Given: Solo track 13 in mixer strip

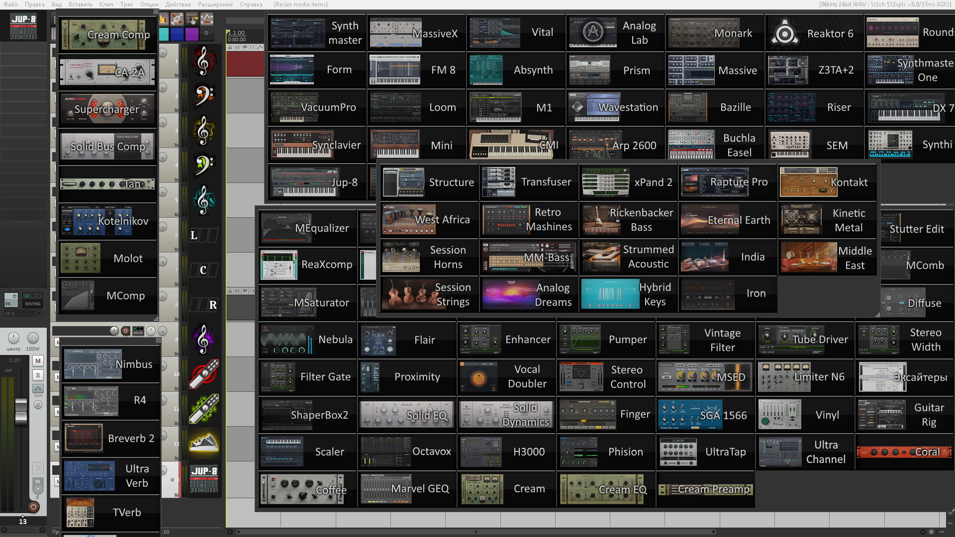Looking at the screenshot, I should click(38, 375).
